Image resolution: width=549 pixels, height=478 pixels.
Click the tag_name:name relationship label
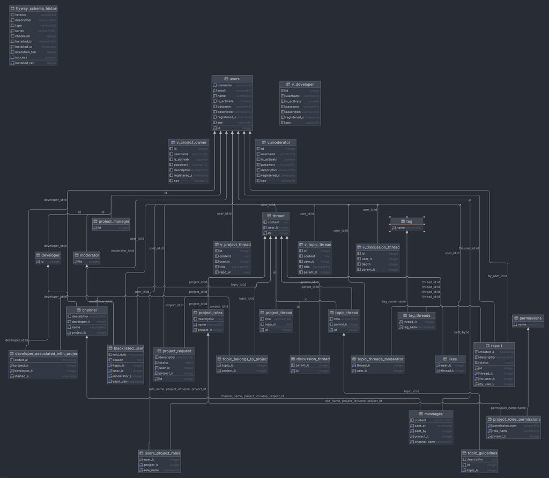coord(394,301)
